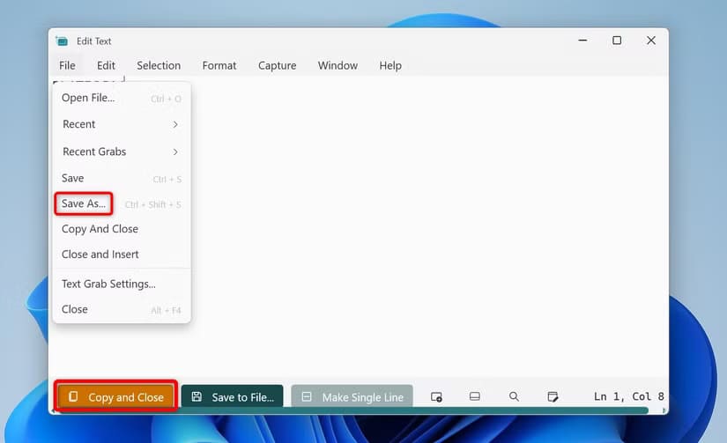Click the window layout icon in bottom bar
This screenshot has height=443, width=727.
click(474, 397)
